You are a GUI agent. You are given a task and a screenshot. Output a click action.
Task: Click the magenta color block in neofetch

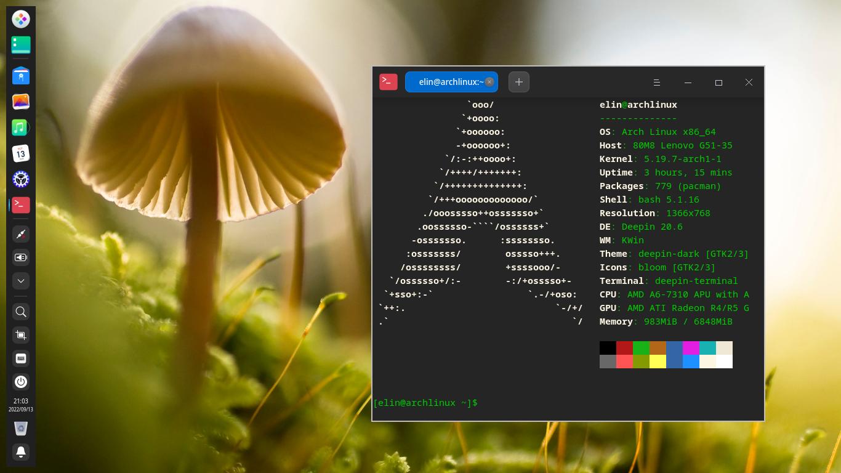pyautogui.click(x=691, y=348)
